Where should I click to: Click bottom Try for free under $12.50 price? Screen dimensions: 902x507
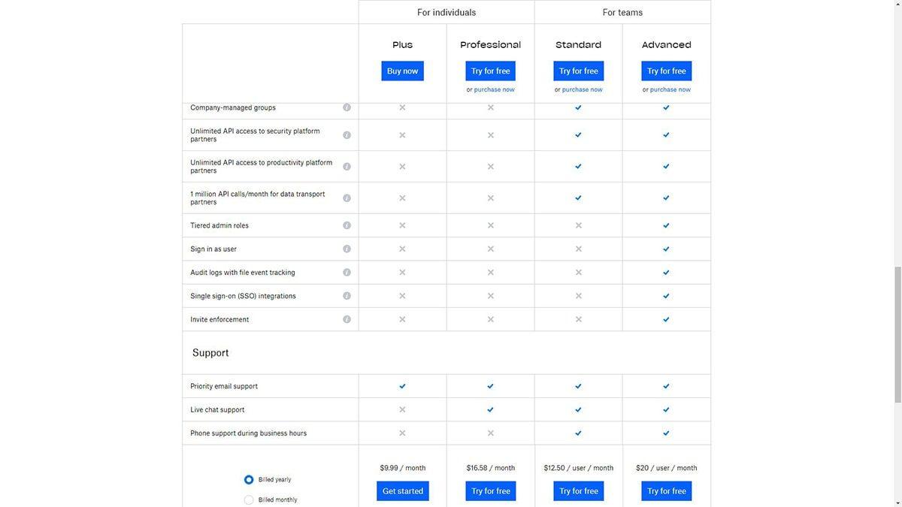578,491
